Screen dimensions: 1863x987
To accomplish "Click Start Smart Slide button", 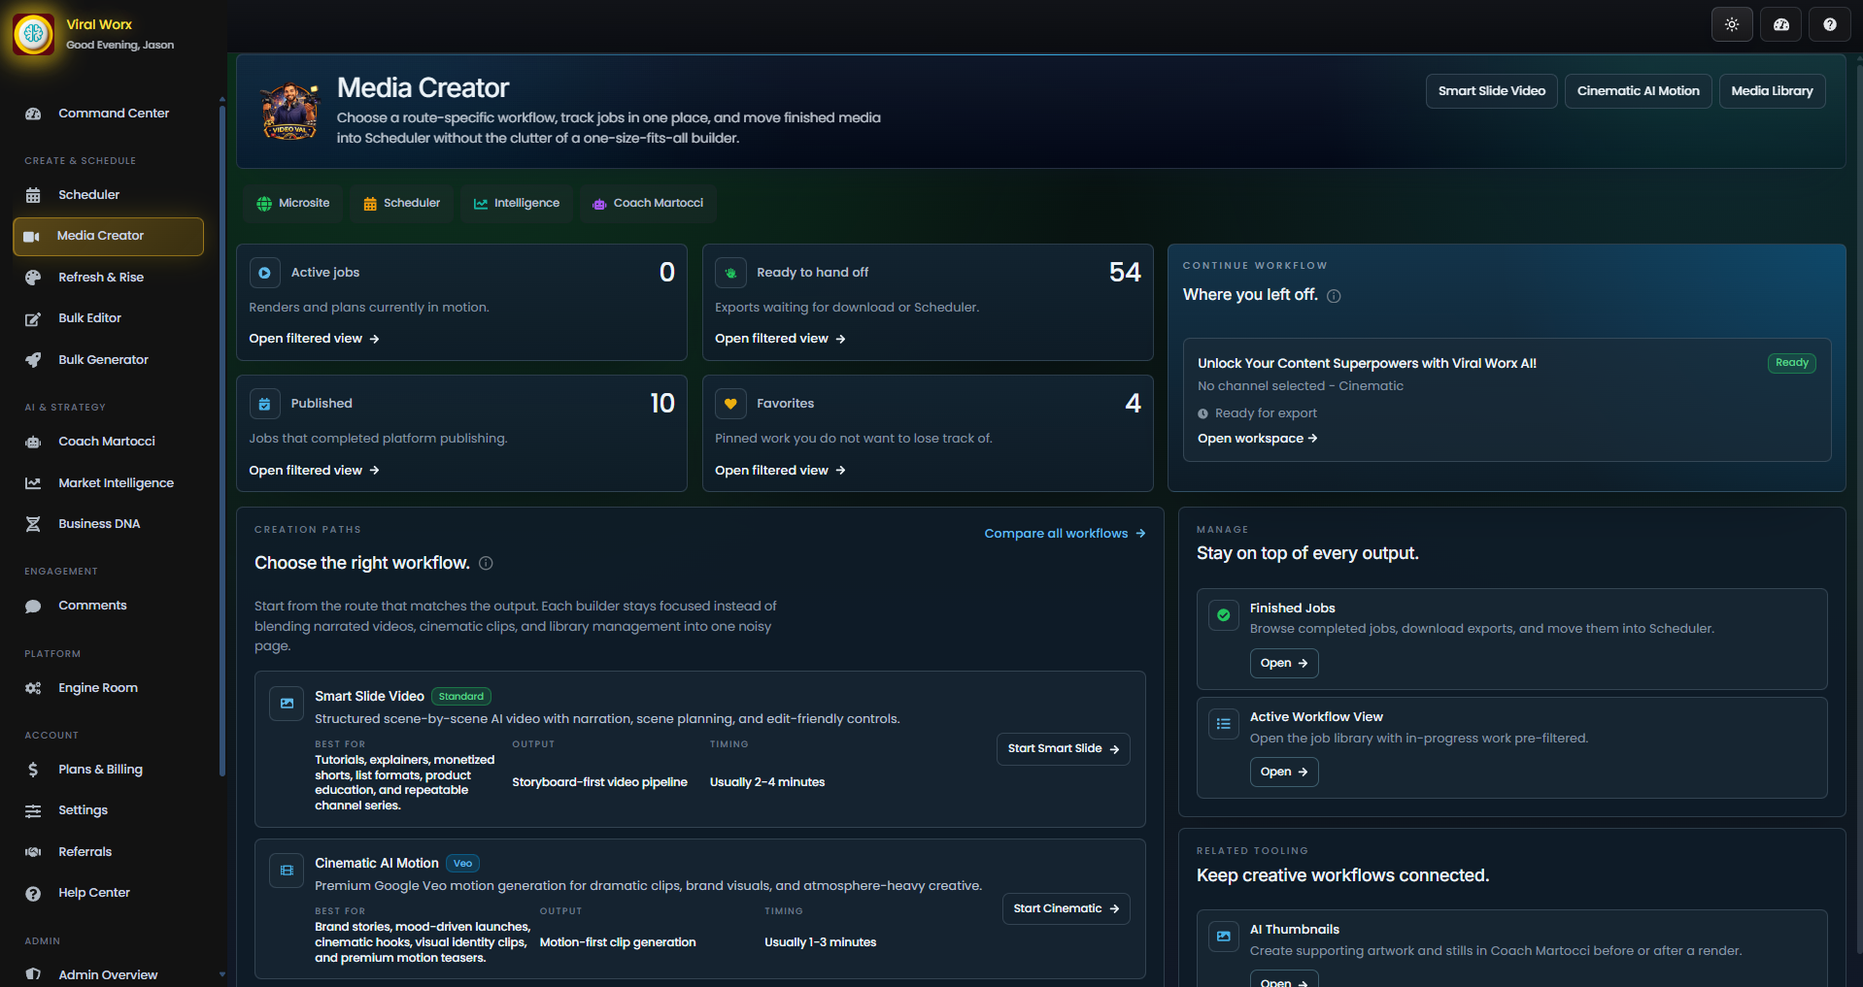I will click(1063, 749).
